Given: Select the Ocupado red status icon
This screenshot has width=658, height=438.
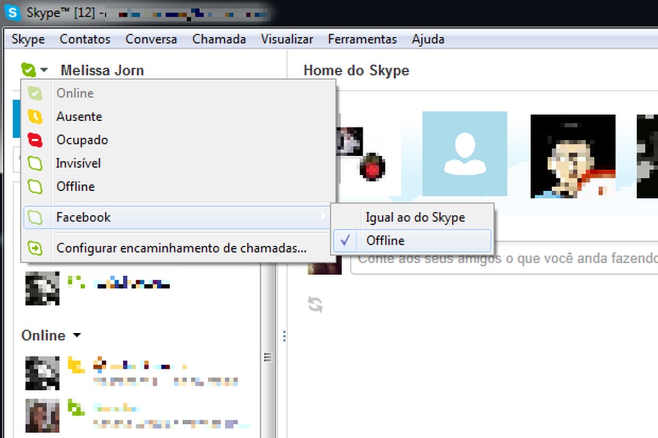Looking at the screenshot, I should pyautogui.click(x=35, y=140).
